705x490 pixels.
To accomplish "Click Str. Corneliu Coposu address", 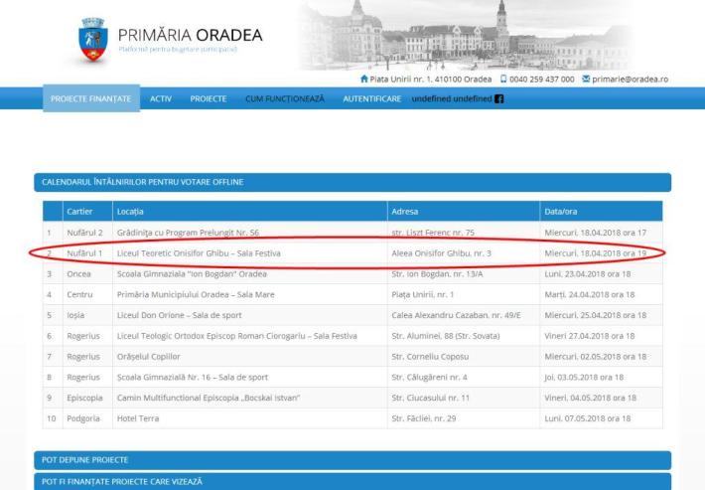I will tap(430, 357).
